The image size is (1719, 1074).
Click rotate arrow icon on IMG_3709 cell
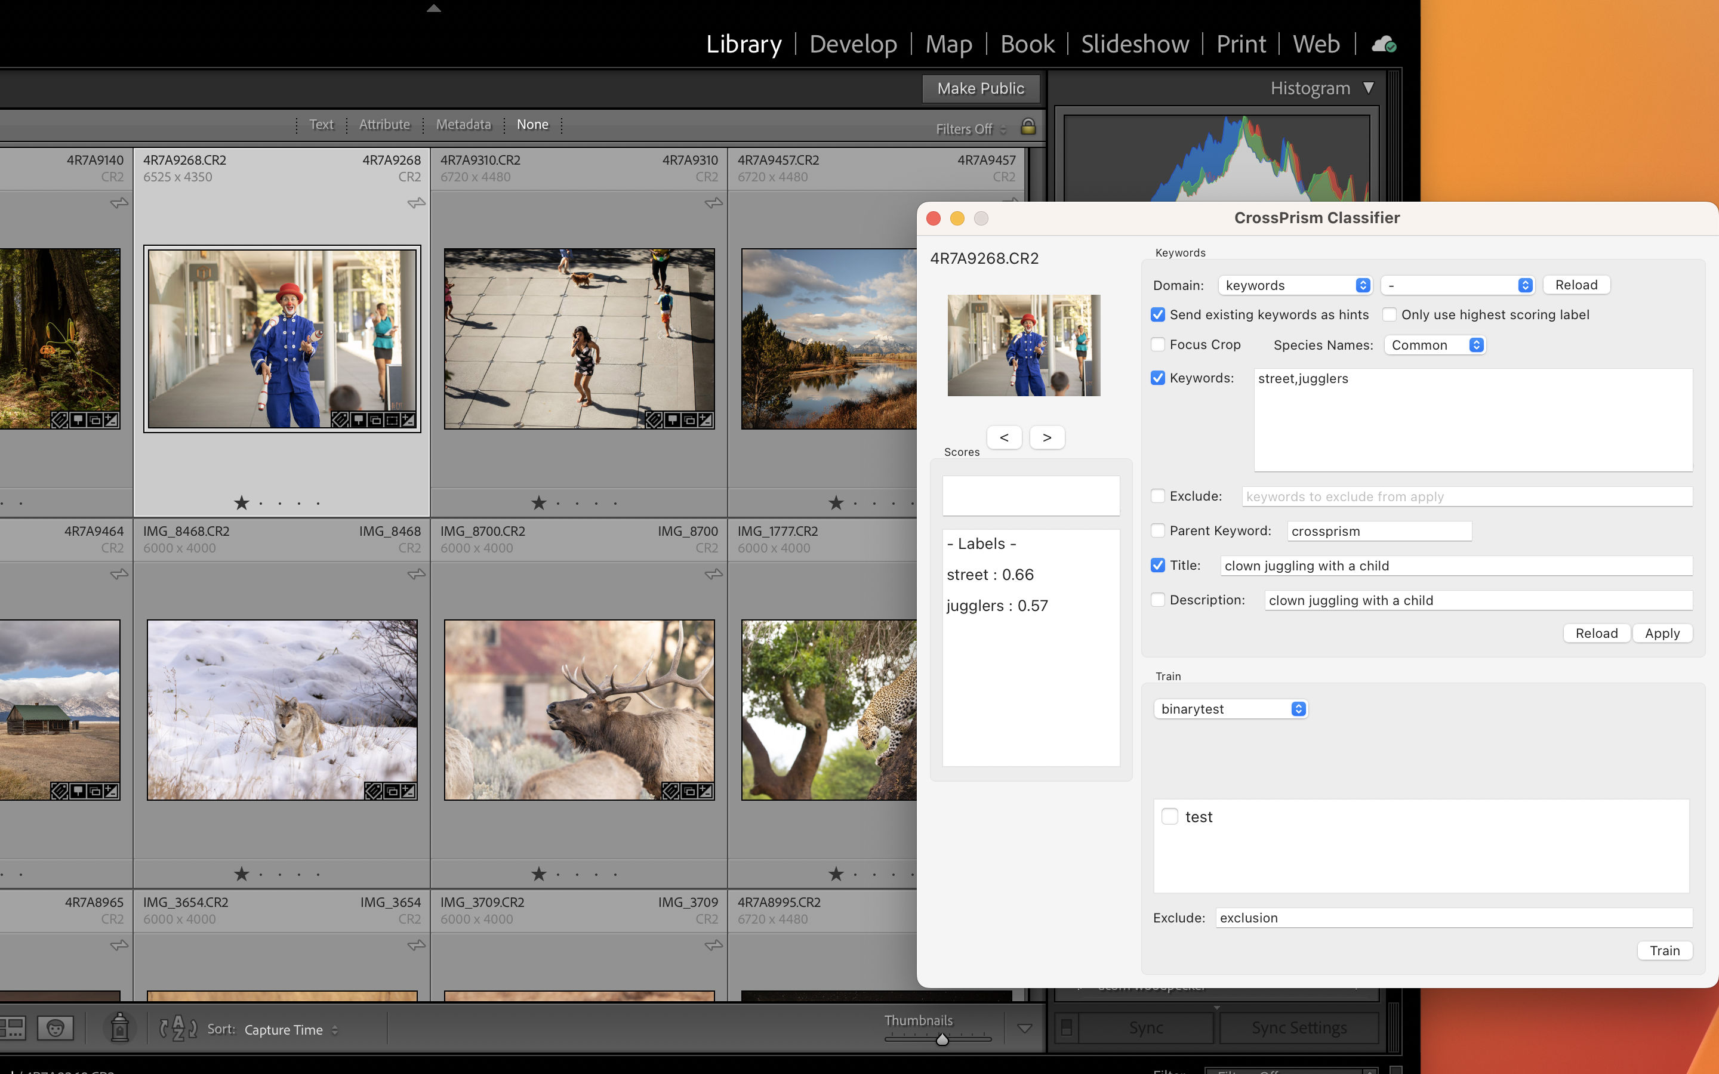(714, 945)
